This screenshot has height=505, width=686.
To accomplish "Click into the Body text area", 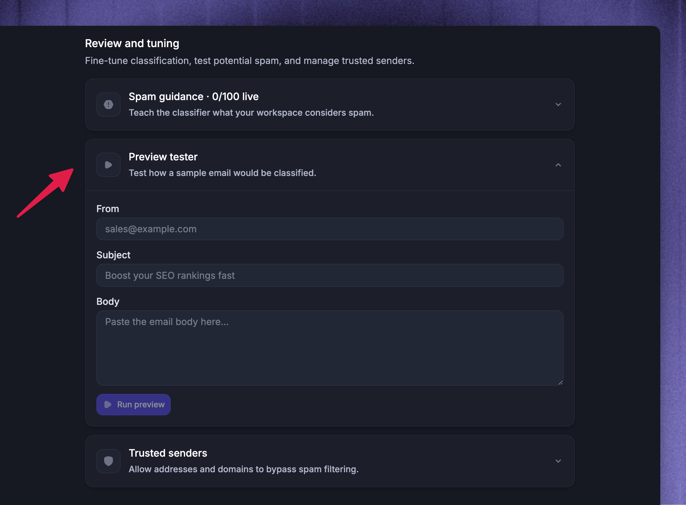I will [330, 348].
